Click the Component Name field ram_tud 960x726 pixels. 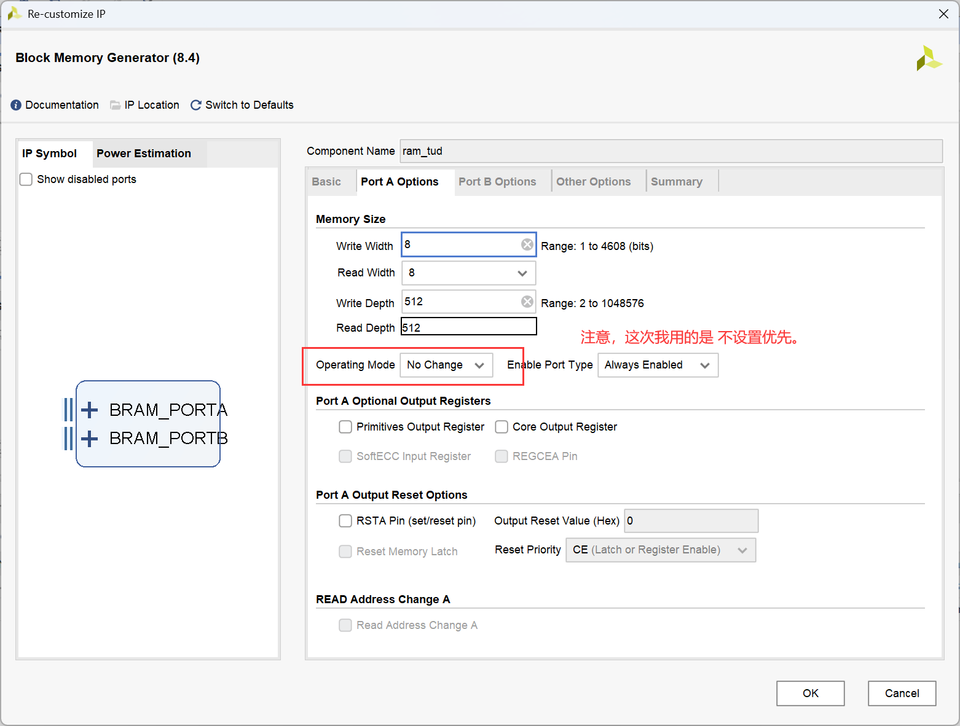[x=671, y=151]
